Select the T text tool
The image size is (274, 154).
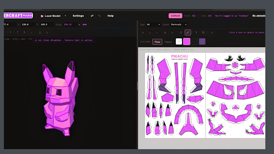[196, 33]
